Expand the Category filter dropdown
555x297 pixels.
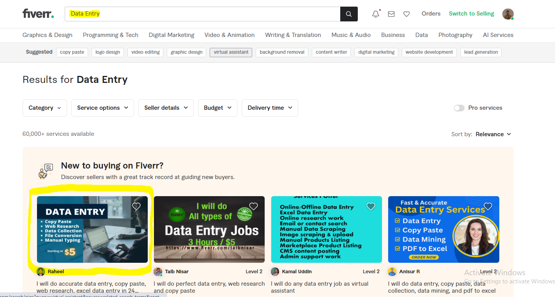(45, 108)
